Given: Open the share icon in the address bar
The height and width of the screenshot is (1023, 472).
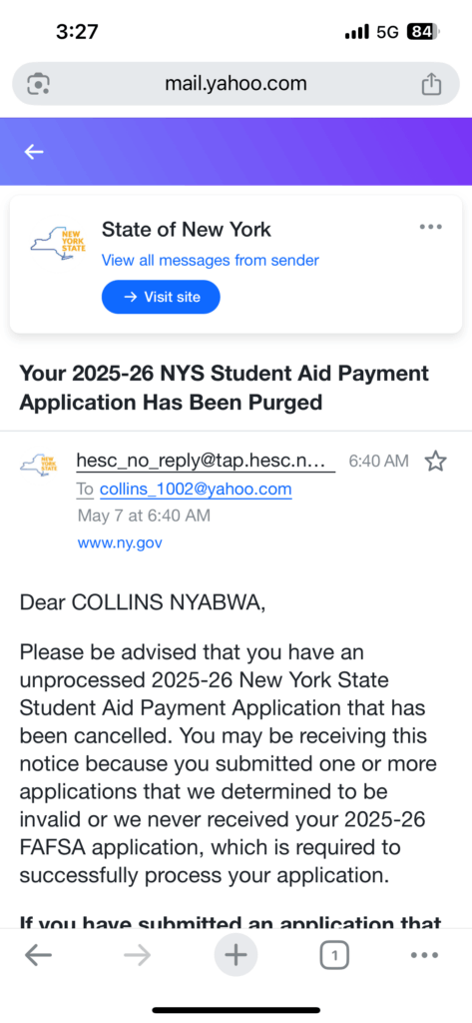Looking at the screenshot, I should 431,84.
